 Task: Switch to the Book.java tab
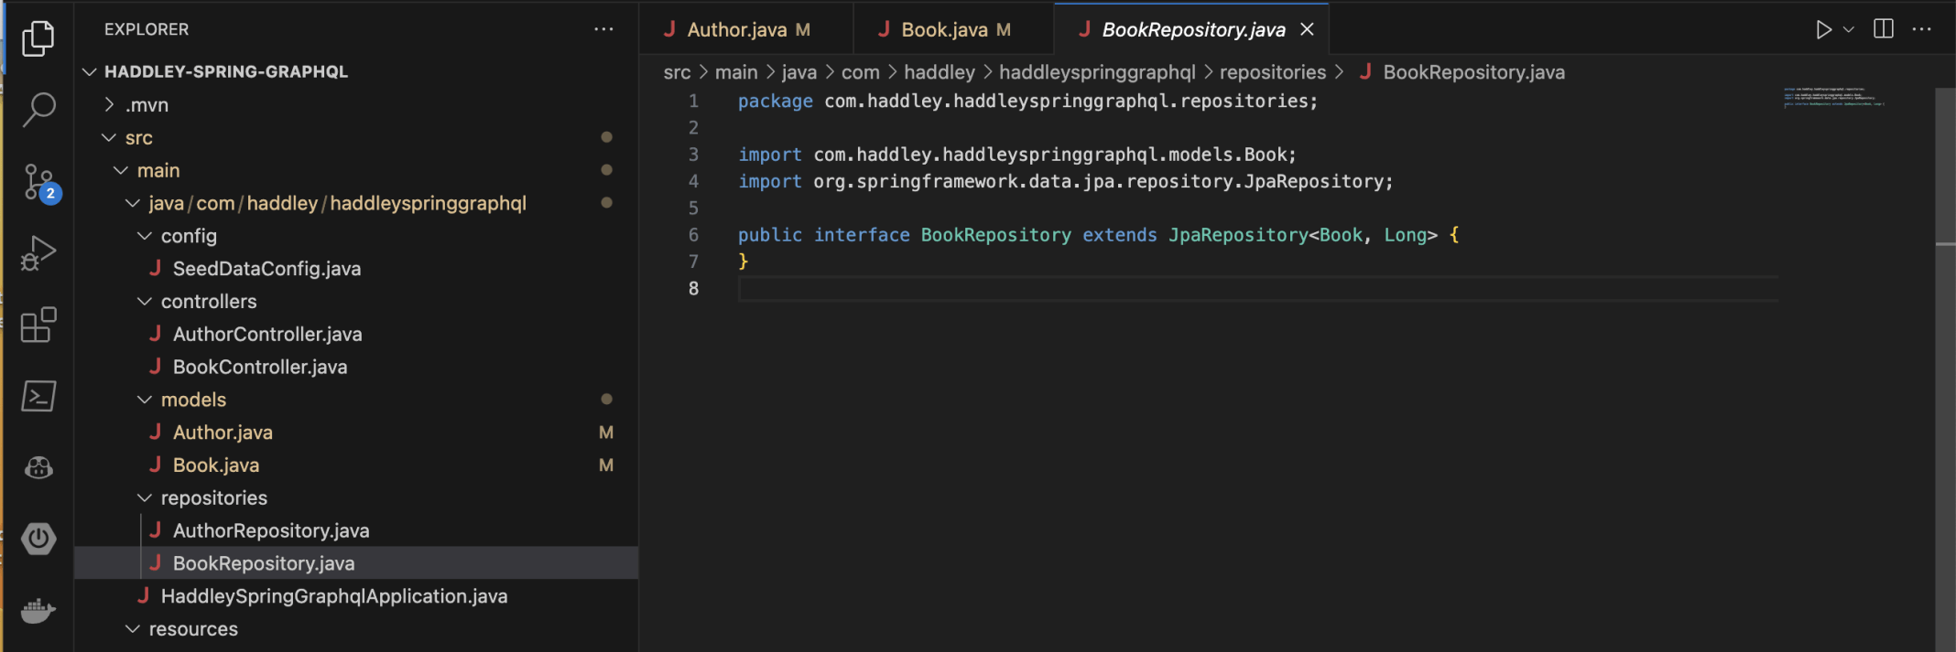click(x=944, y=29)
